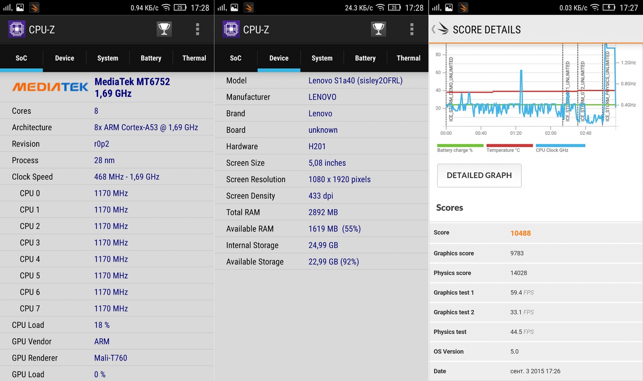Tap the Available Storage value 22,99 GB (92%)
This screenshot has width=643, height=381.
tap(334, 262)
